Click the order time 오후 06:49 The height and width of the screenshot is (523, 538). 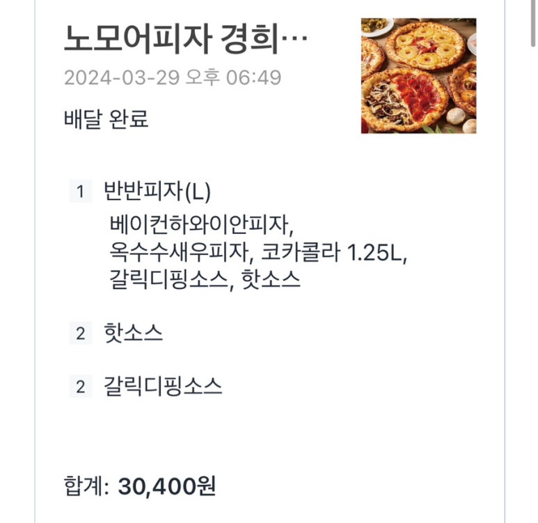pyautogui.click(x=233, y=77)
